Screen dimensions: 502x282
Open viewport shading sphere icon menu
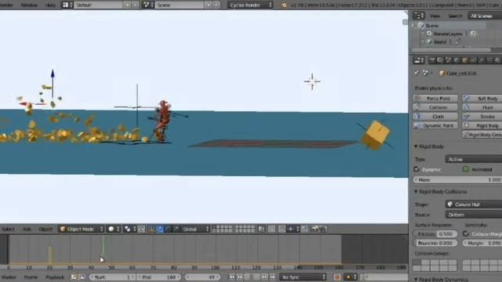point(113,229)
